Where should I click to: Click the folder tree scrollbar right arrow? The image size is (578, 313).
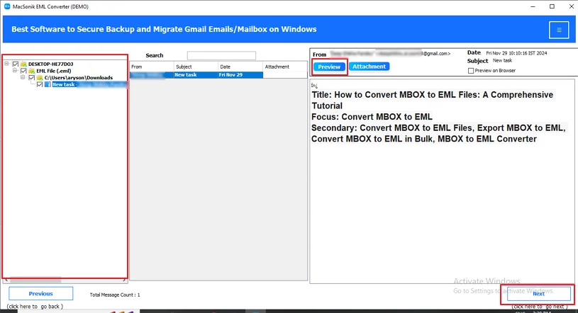point(124,280)
